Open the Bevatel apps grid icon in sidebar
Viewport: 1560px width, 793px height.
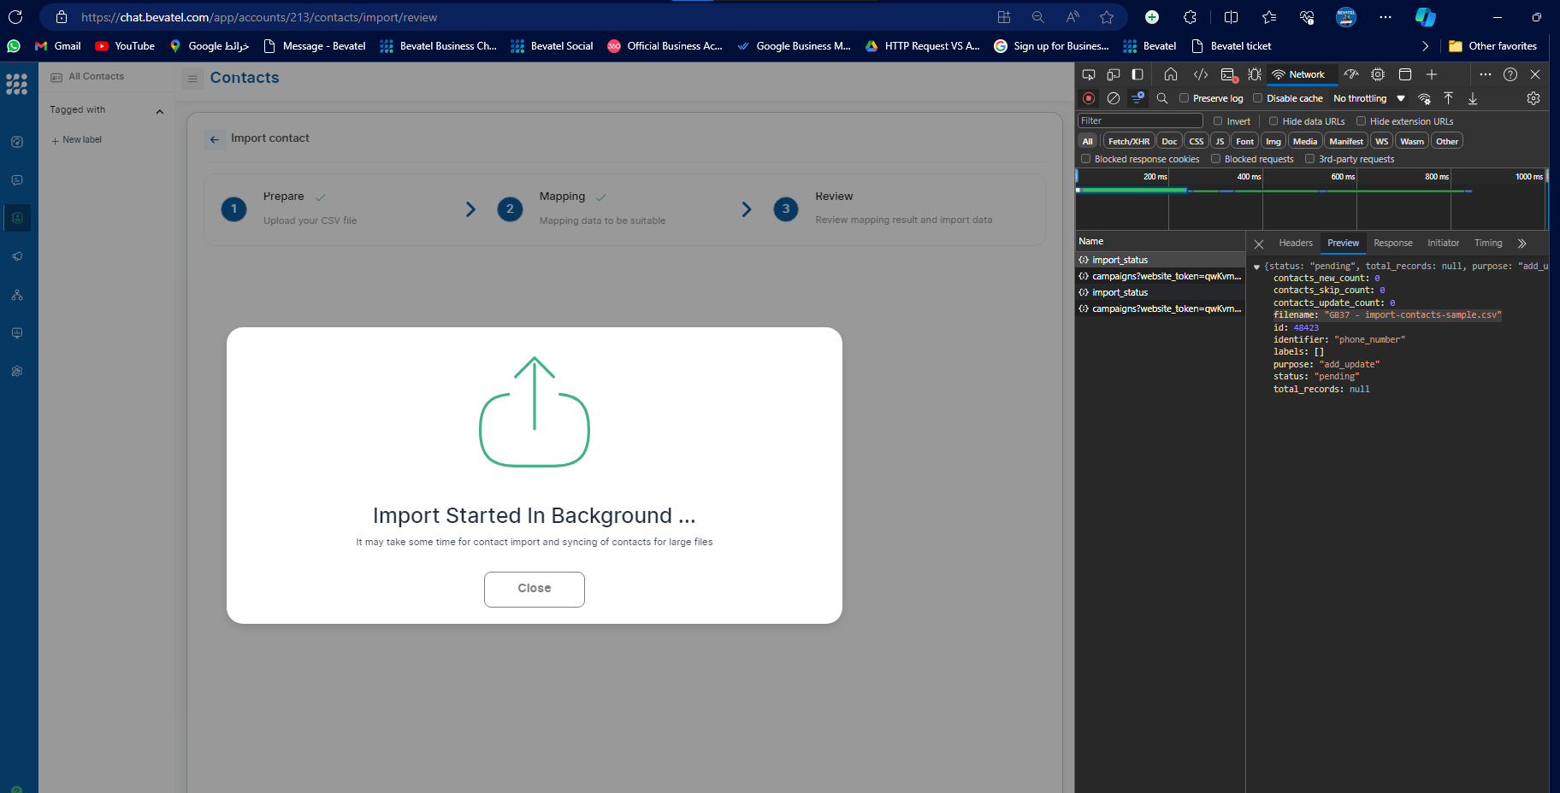[x=16, y=84]
